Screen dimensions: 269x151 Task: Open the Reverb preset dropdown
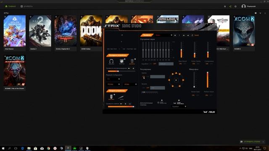coord(158,88)
